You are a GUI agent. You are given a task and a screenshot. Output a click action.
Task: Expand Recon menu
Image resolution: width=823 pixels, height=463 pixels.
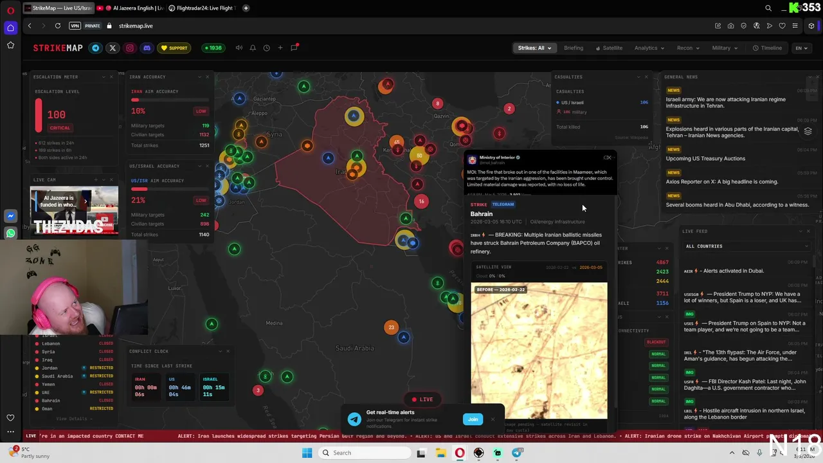[x=688, y=48]
